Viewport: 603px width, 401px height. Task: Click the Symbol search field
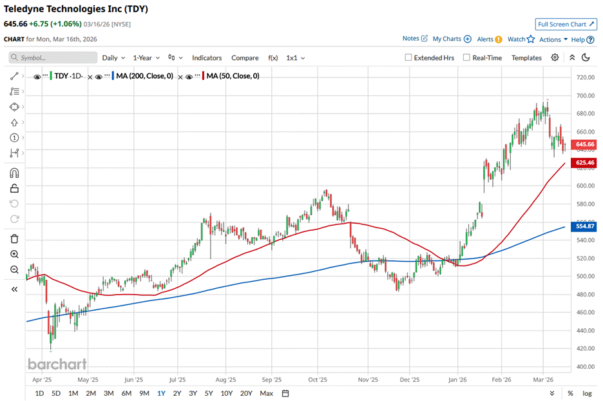tap(53, 57)
